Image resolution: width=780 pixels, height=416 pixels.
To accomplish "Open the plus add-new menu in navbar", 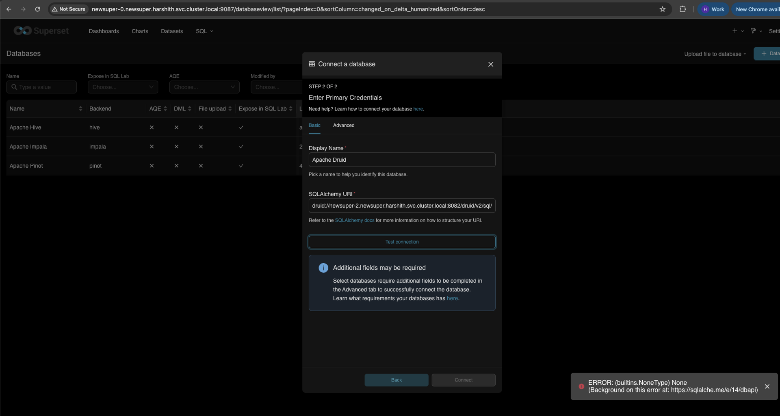I will tap(737, 31).
